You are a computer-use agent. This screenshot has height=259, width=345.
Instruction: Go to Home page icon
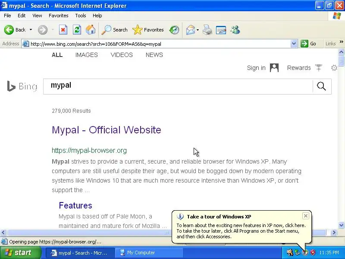tap(91, 30)
